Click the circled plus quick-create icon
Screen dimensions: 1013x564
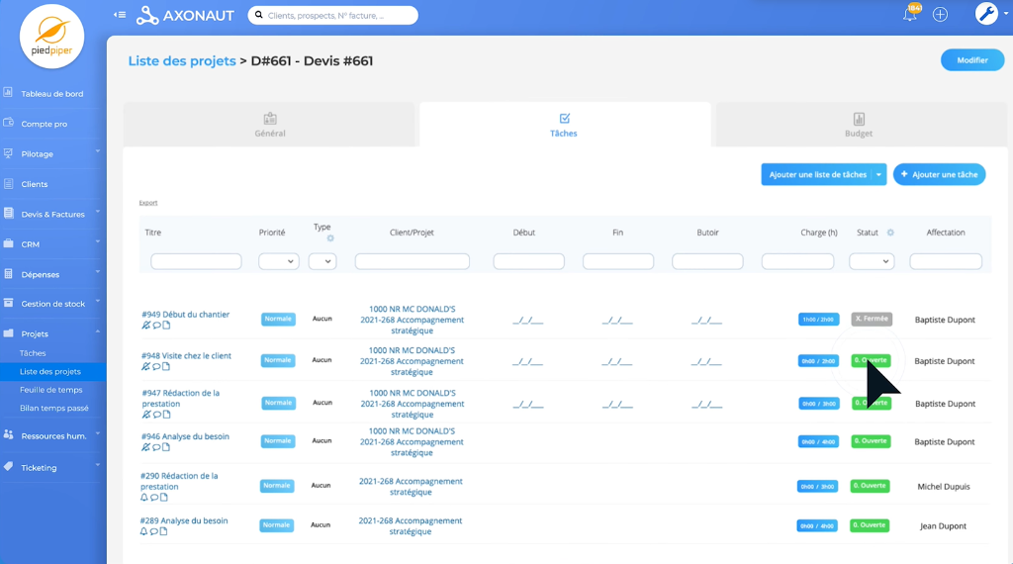tap(940, 14)
